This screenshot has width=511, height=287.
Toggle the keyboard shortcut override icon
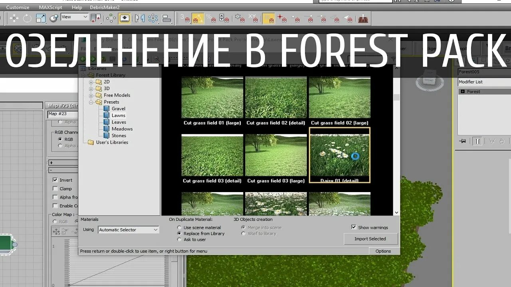point(125,18)
